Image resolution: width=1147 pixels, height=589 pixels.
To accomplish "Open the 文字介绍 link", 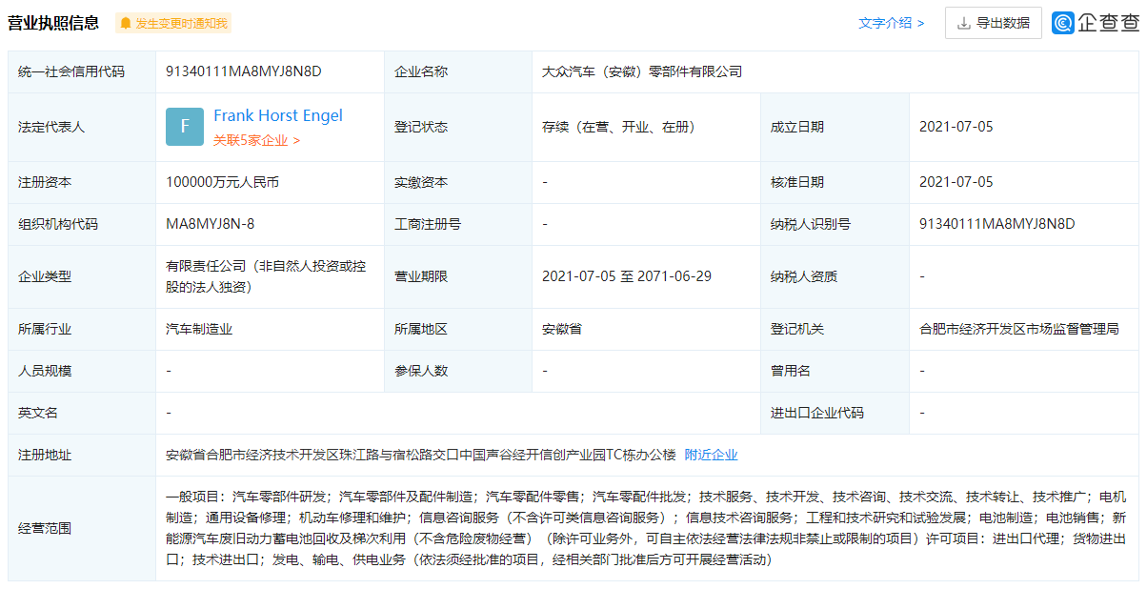I will tap(892, 23).
